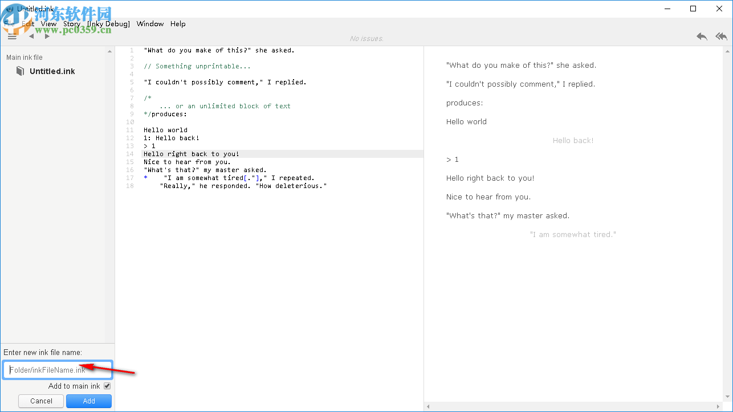Focus the new ink file name field
Image resolution: width=733 pixels, height=412 pixels.
(58, 370)
